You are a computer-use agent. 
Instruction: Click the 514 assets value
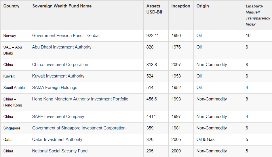(150, 88)
